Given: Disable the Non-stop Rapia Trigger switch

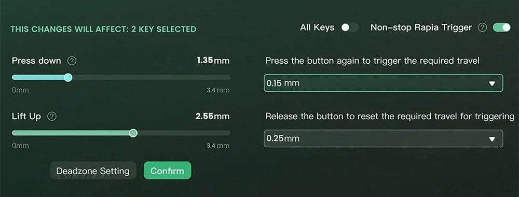Looking at the screenshot, I should [x=502, y=27].
